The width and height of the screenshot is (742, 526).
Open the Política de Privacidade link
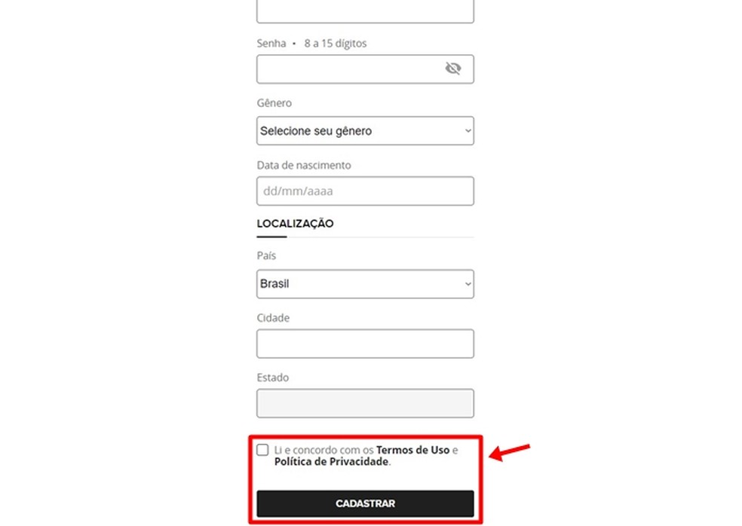coord(331,462)
